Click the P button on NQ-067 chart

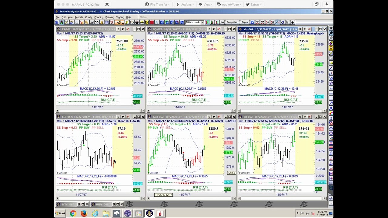click(x=214, y=29)
